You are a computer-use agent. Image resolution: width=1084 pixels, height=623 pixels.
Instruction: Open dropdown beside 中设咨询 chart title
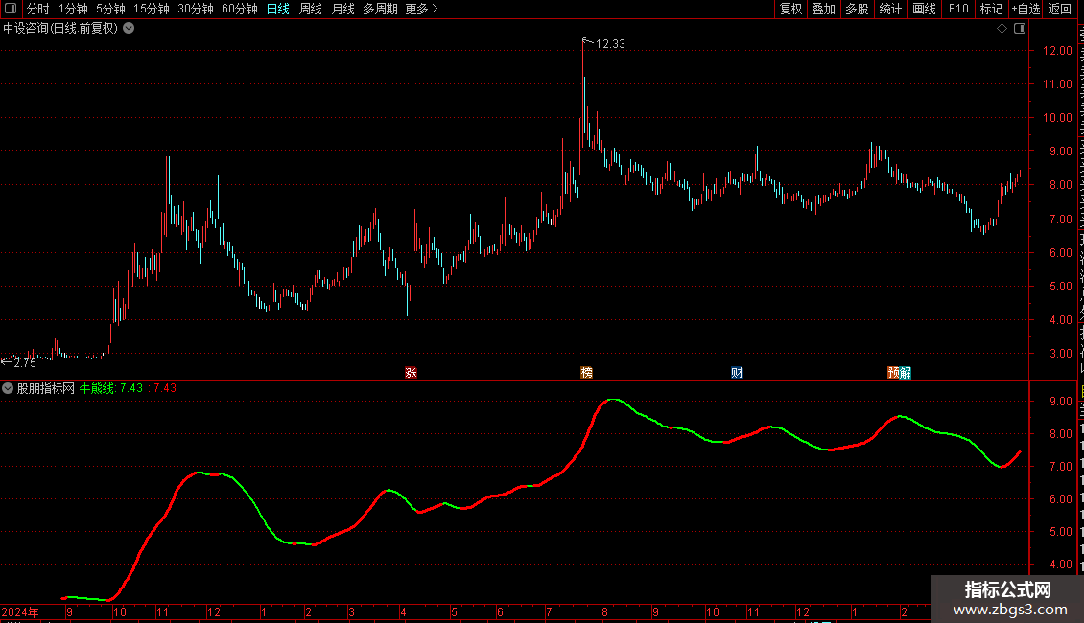[x=129, y=28]
